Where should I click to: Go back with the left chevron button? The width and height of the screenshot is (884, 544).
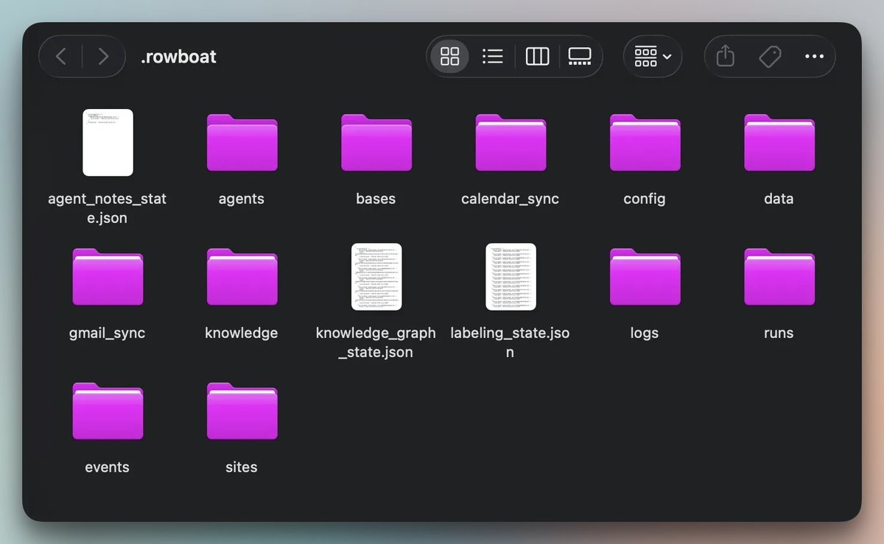pyautogui.click(x=61, y=57)
